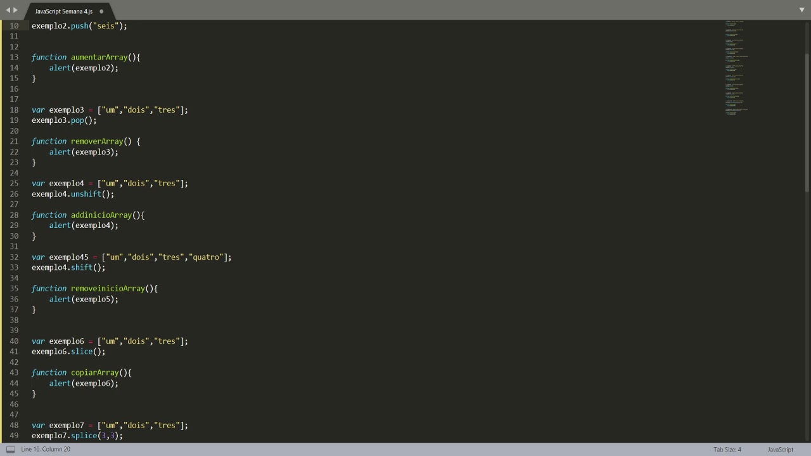The width and height of the screenshot is (811, 456).
Task: Open the JavaScript syntax selector
Action: 780,450
